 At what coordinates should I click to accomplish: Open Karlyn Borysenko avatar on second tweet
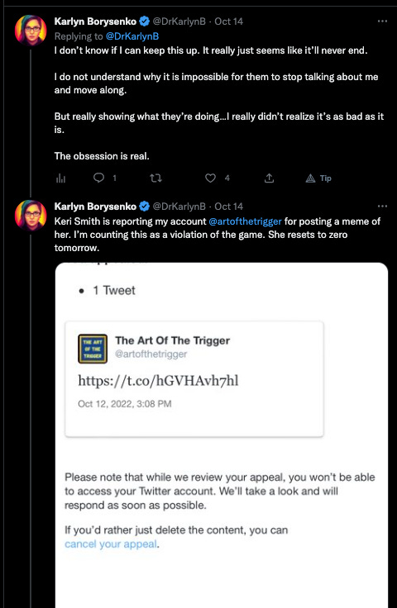31,216
